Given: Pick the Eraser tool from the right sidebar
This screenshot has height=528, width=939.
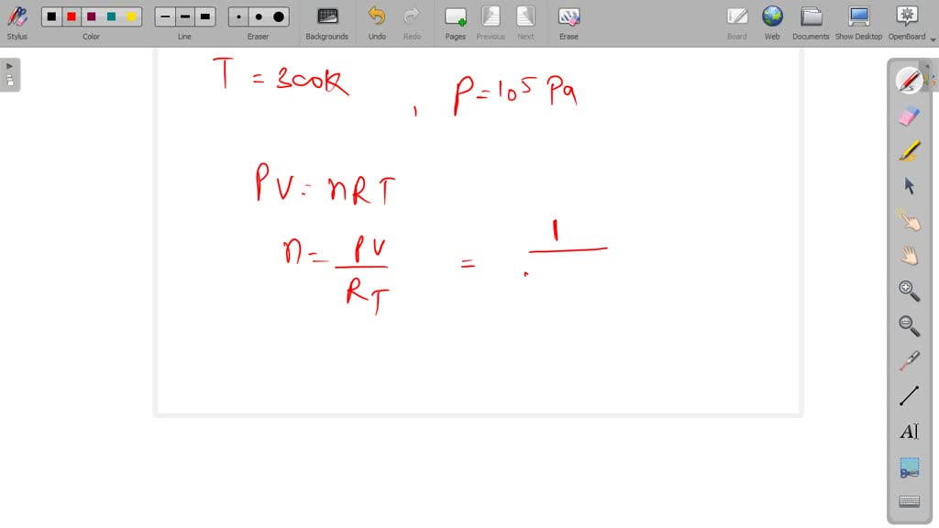Looking at the screenshot, I should pos(908,116).
